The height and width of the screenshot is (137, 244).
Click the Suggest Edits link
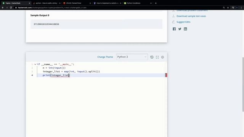click(183, 22)
